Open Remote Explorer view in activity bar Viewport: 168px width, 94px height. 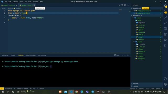[165, 28]
